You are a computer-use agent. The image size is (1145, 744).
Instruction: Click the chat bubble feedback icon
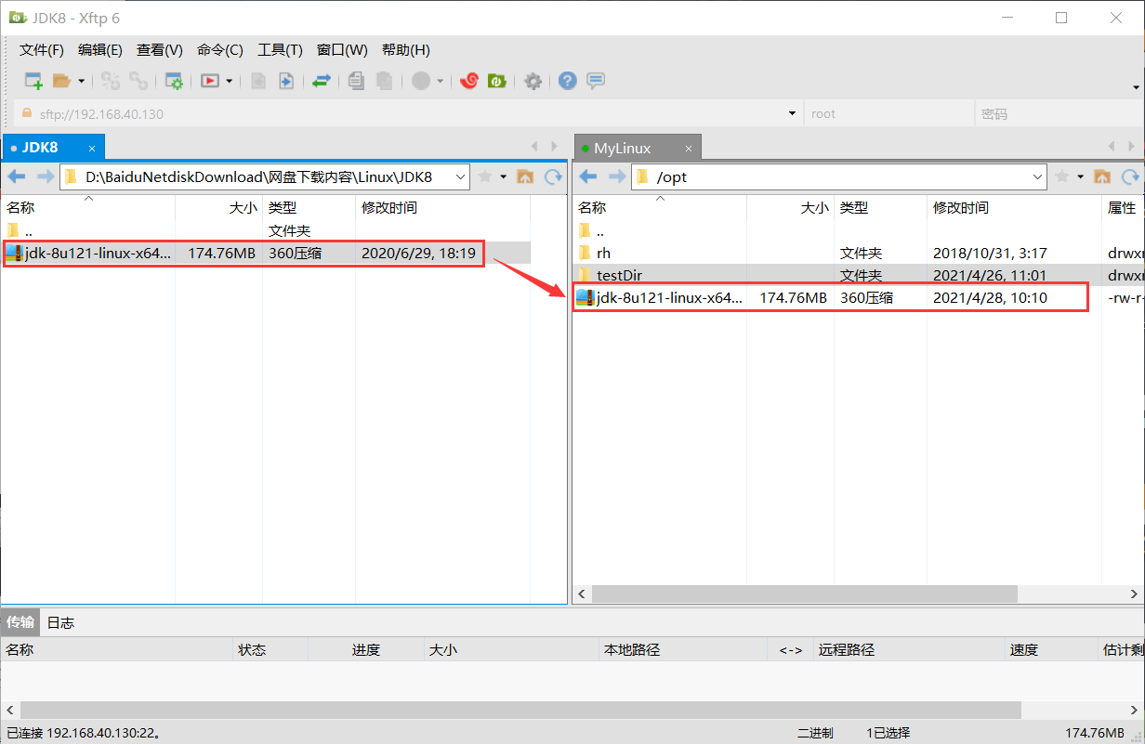(x=596, y=81)
